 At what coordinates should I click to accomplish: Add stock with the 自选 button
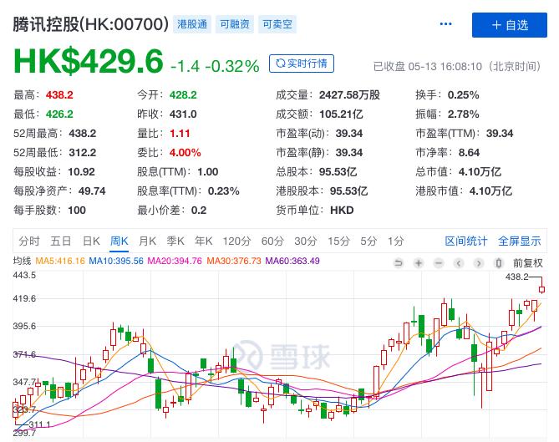point(510,25)
